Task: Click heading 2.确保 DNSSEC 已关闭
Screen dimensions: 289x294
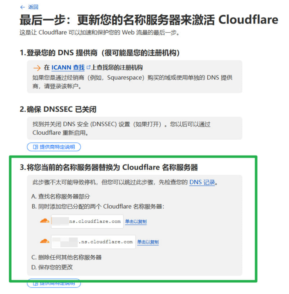Action: click(58, 109)
